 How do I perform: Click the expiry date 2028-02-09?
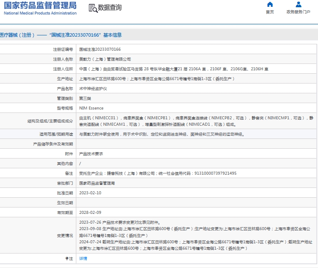tap(90, 212)
